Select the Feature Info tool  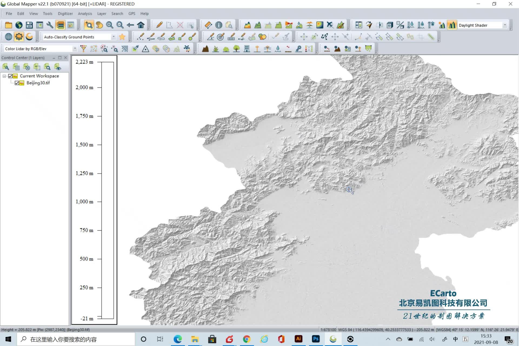pos(219,25)
